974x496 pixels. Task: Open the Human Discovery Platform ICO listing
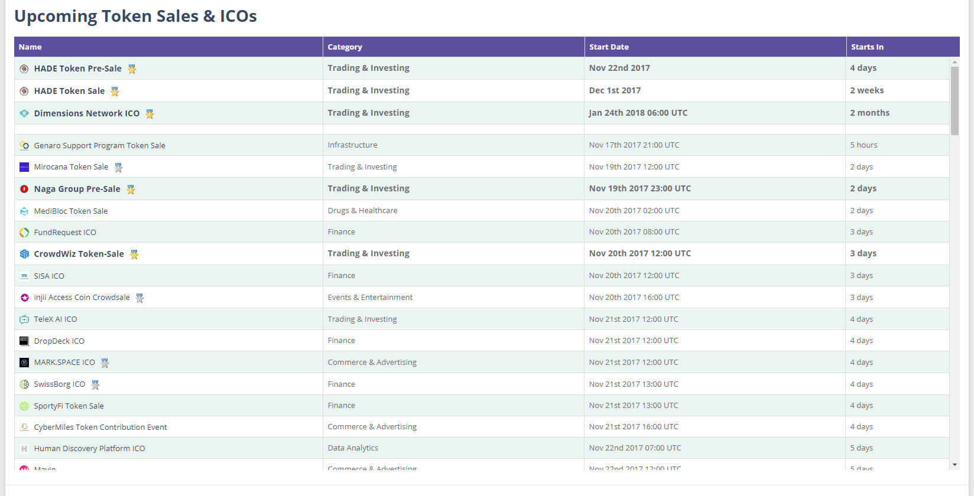click(x=89, y=449)
